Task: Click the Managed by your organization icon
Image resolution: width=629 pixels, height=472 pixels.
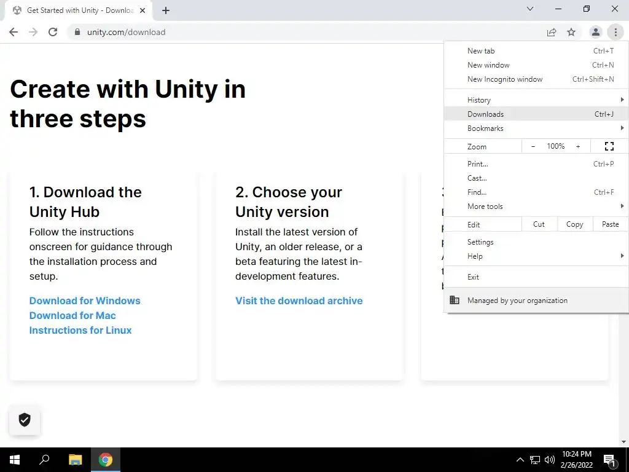Action: (x=454, y=300)
